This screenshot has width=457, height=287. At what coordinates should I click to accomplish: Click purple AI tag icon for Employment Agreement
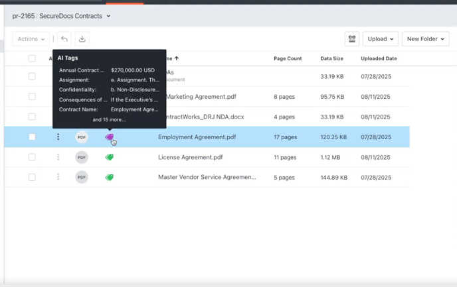110,137
